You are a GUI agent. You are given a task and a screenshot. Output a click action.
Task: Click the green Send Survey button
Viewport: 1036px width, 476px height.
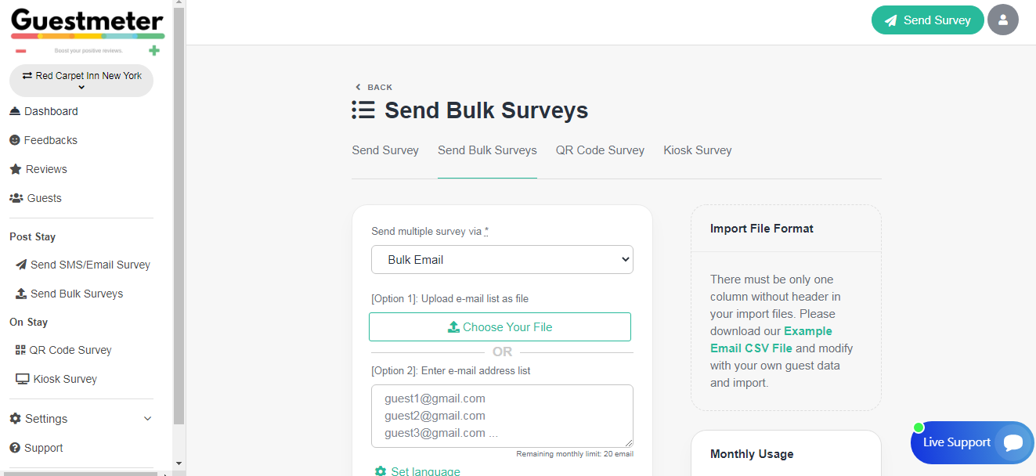coord(927,20)
